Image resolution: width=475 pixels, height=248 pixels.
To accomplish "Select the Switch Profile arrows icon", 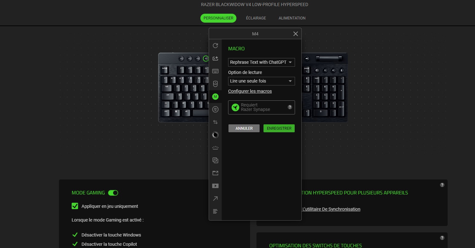I will [x=215, y=122].
